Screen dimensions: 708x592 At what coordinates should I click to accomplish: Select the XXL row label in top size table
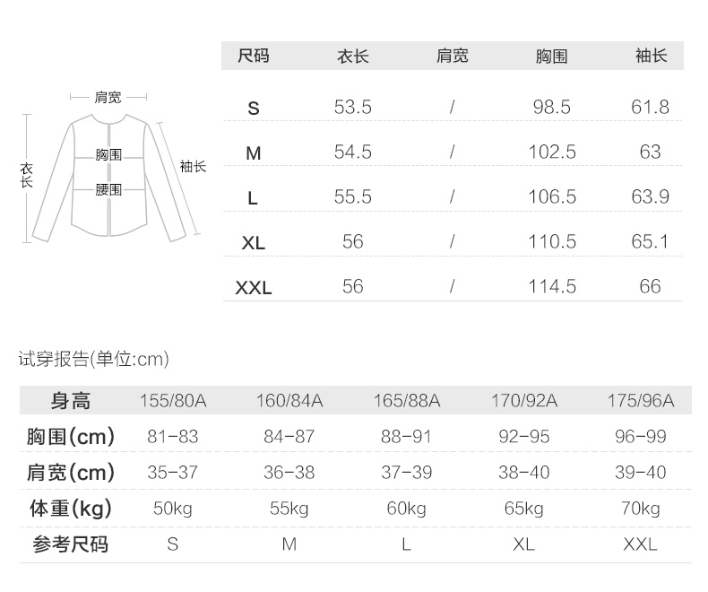[x=254, y=288]
